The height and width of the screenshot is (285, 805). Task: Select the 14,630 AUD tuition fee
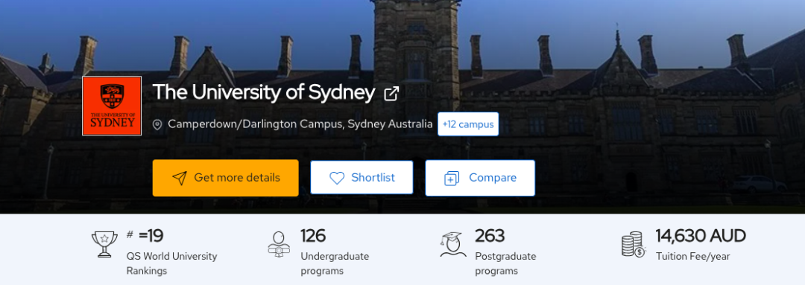(701, 236)
